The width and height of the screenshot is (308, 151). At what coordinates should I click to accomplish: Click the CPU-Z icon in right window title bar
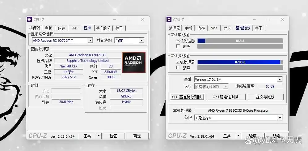click(x=169, y=19)
